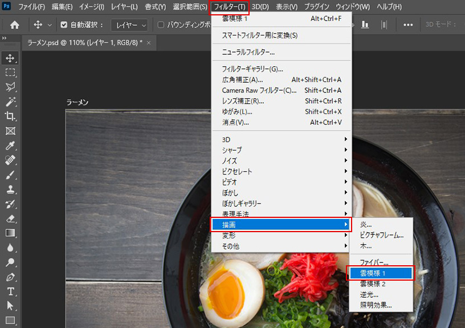The height and width of the screenshot is (328, 465).
Task: Open the 選択範囲(S) menu
Action: click(190, 6)
